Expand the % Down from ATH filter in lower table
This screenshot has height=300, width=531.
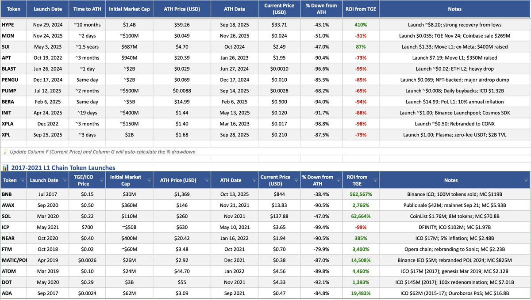pyautogui.click(x=338, y=180)
